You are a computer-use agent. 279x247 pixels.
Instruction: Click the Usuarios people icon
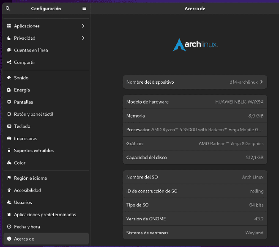click(9, 202)
